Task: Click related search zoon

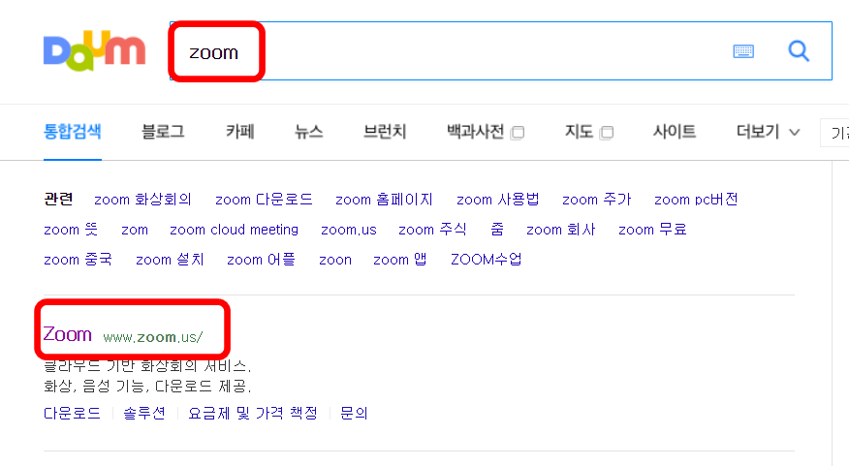Action: 335,261
